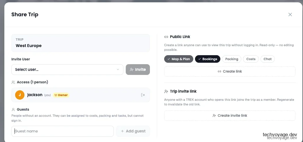Click the Share Trip title

25,15
